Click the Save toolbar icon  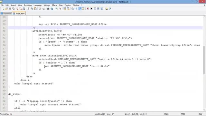[x=10, y=9]
